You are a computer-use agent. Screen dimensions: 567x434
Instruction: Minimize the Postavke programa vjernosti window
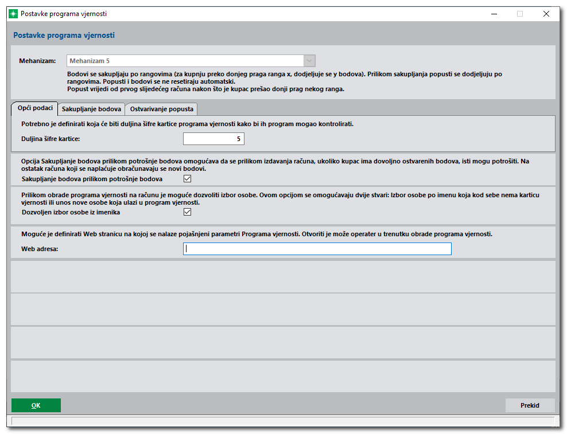pos(494,14)
